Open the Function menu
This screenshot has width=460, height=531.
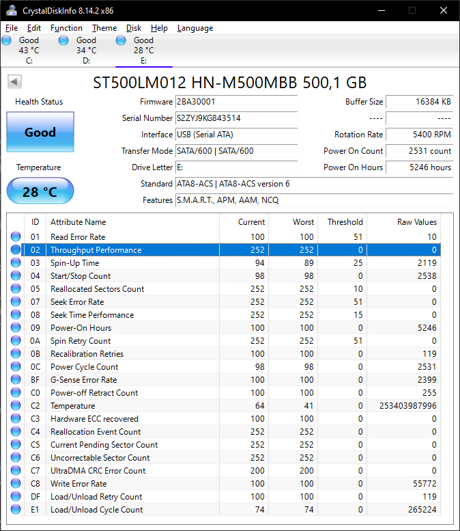click(x=66, y=28)
